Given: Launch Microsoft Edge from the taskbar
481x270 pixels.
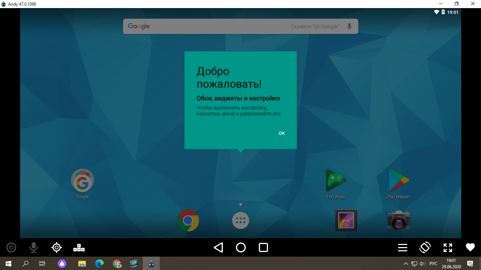Looking at the screenshot, I should pyautogui.click(x=99, y=263).
